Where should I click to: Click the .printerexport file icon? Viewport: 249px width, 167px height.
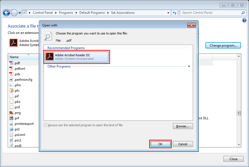(11, 124)
